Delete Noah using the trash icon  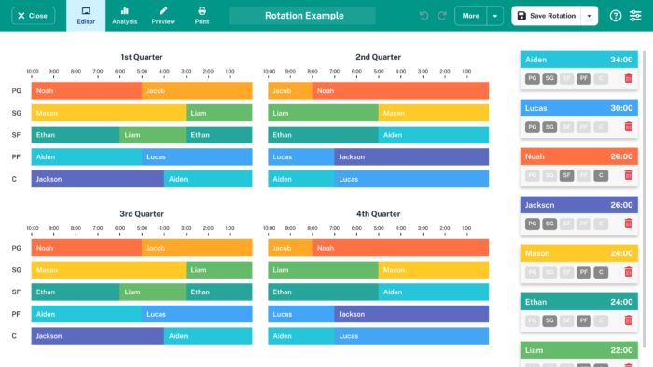tap(629, 175)
